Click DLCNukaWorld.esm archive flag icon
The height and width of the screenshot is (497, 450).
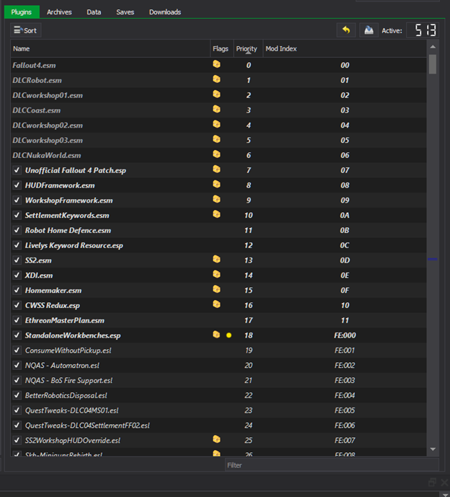coord(216,154)
